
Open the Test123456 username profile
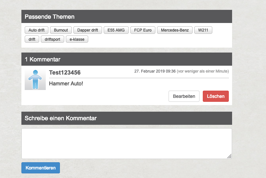pos(65,73)
